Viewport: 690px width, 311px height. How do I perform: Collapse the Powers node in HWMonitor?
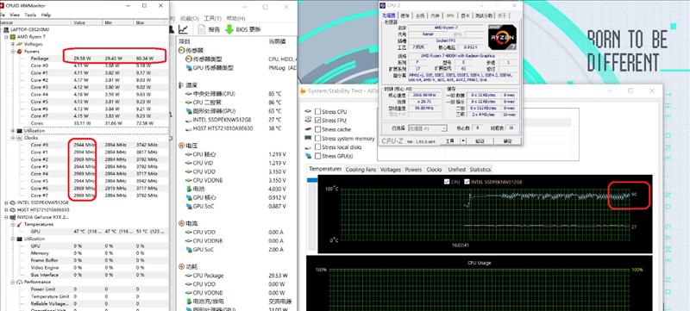click(x=13, y=52)
